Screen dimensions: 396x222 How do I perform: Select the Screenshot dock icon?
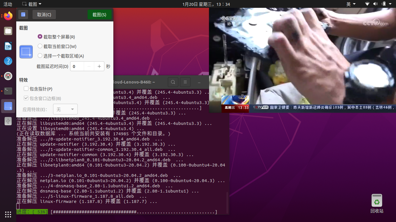(x=8, y=106)
